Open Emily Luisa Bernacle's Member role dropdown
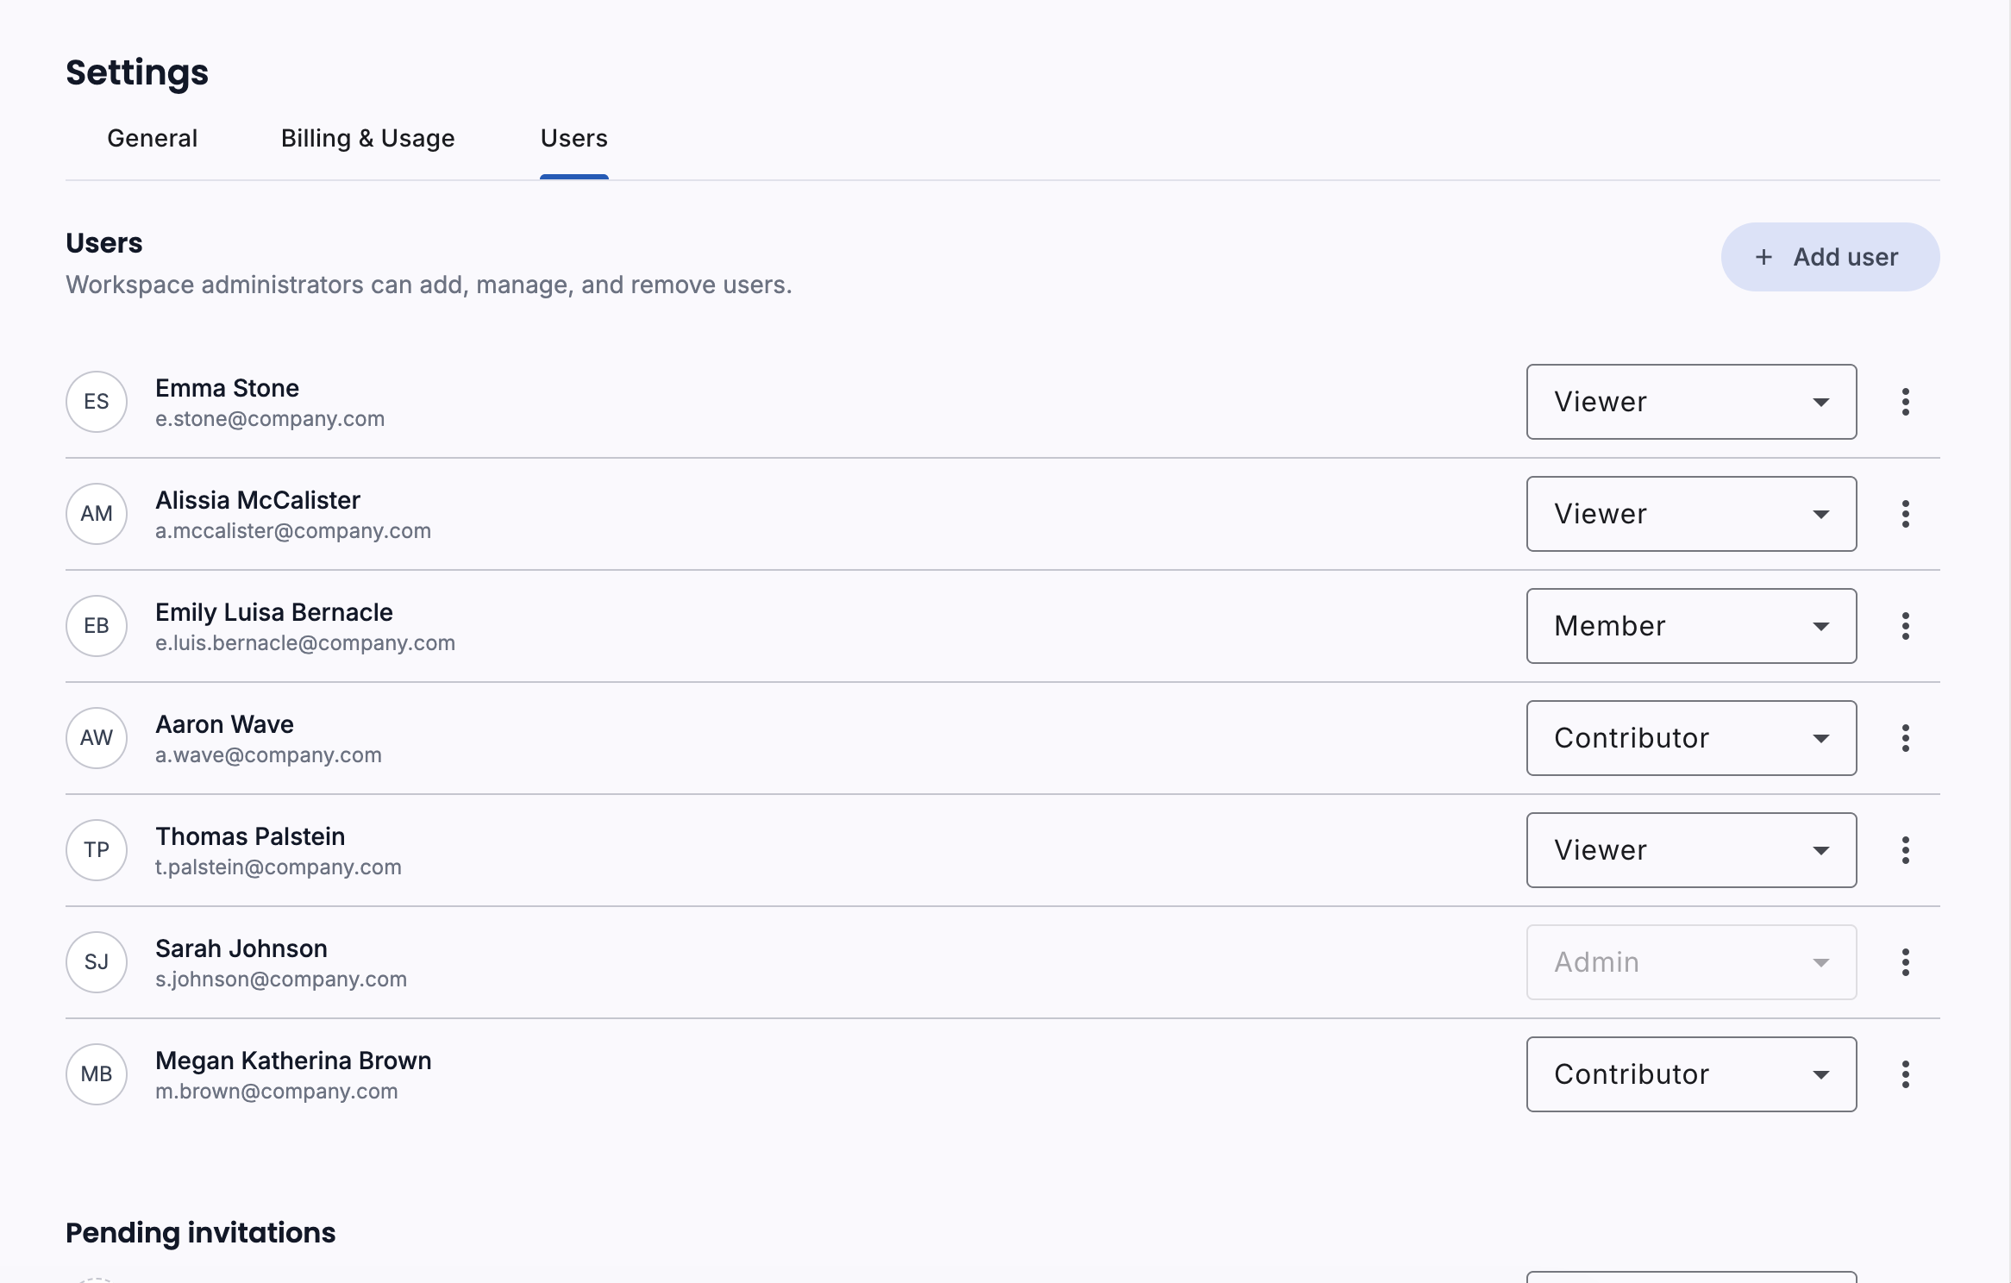Viewport: 2011px width, 1283px height. click(1690, 626)
